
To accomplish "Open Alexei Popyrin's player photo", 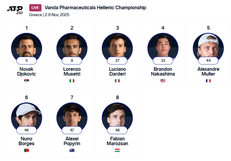I will pyautogui.click(x=72, y=115).
